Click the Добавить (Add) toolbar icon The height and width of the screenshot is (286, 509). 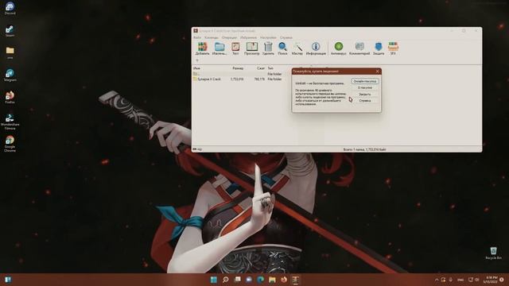(202, 48)
